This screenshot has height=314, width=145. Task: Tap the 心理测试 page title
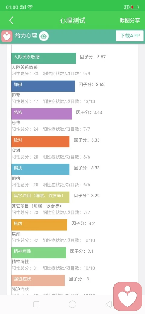coord(72,21)
